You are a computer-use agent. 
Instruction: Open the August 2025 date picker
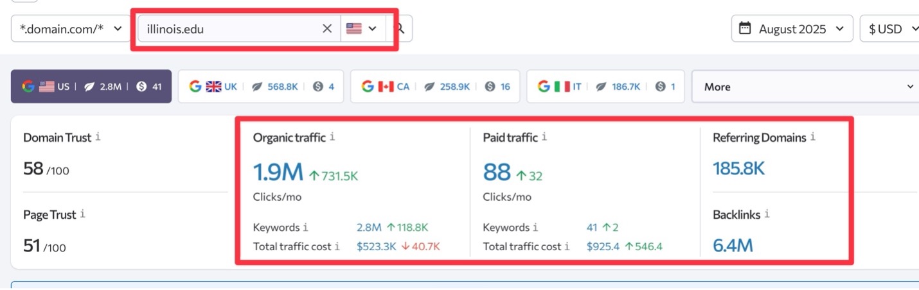click(792, 29)
